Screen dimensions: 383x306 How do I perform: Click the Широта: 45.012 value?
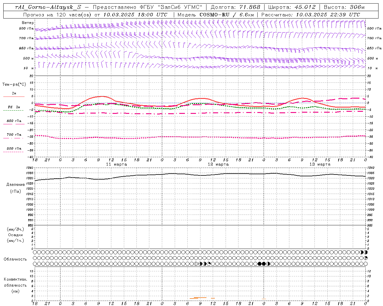click(x=292, y=7)
